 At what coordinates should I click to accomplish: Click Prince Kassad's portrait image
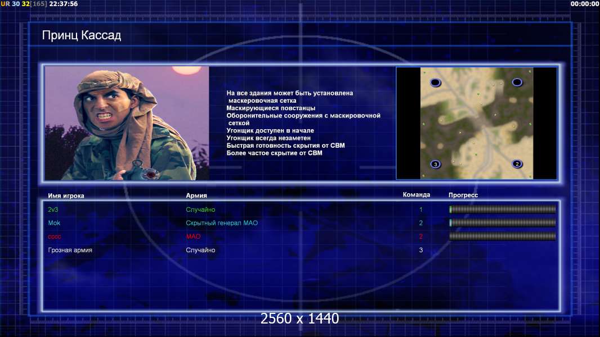pos(127,123)
